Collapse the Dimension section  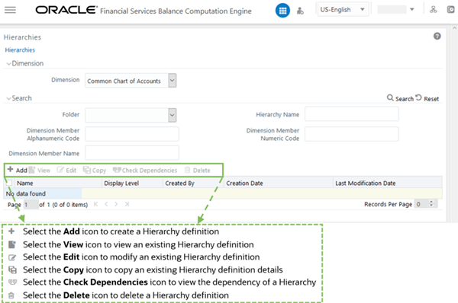click(8, 63)
